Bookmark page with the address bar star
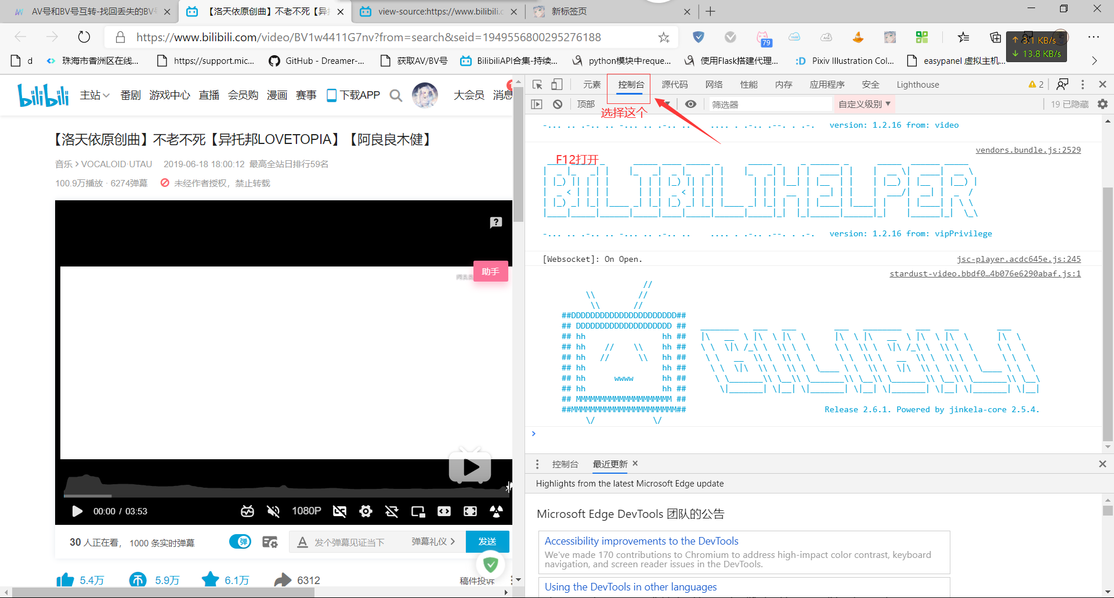 click(x=664, y=38)
